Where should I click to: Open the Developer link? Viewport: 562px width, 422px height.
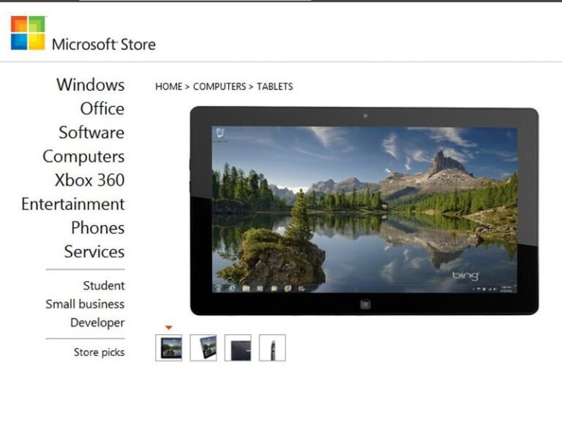pos(97,322)
